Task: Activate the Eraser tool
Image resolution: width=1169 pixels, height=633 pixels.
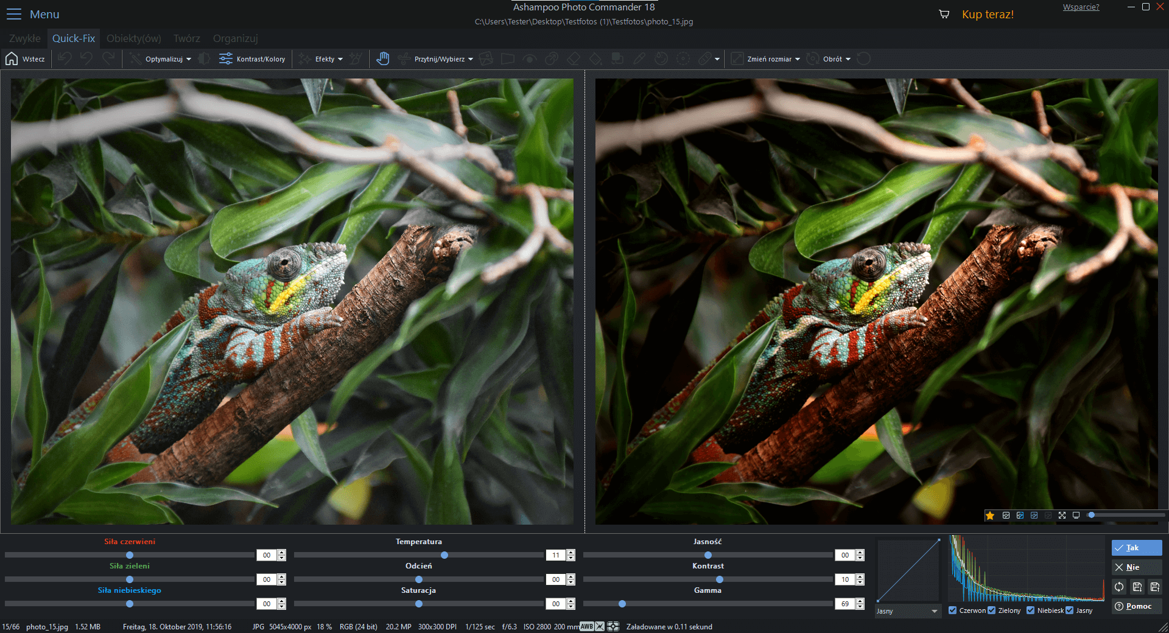Action: (574, 58)
